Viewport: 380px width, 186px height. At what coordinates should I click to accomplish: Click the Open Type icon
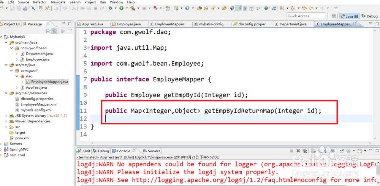(200, 8)
